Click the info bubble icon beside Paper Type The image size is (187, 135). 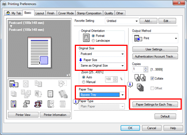click(76, 102)
